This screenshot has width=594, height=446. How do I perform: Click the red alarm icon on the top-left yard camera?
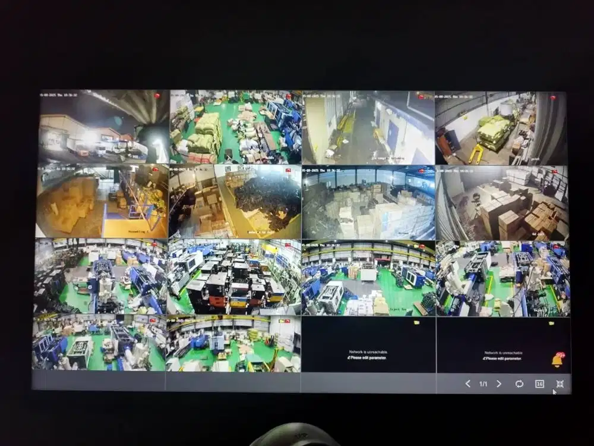[x=158, y=95]
